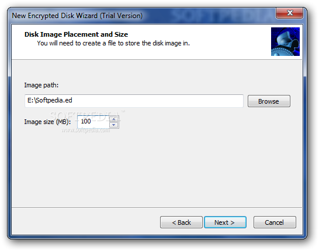Click the "Image size (MB):" label
Image resolution: width=319 pixels, height=251 pixels.
click(47, 122)
